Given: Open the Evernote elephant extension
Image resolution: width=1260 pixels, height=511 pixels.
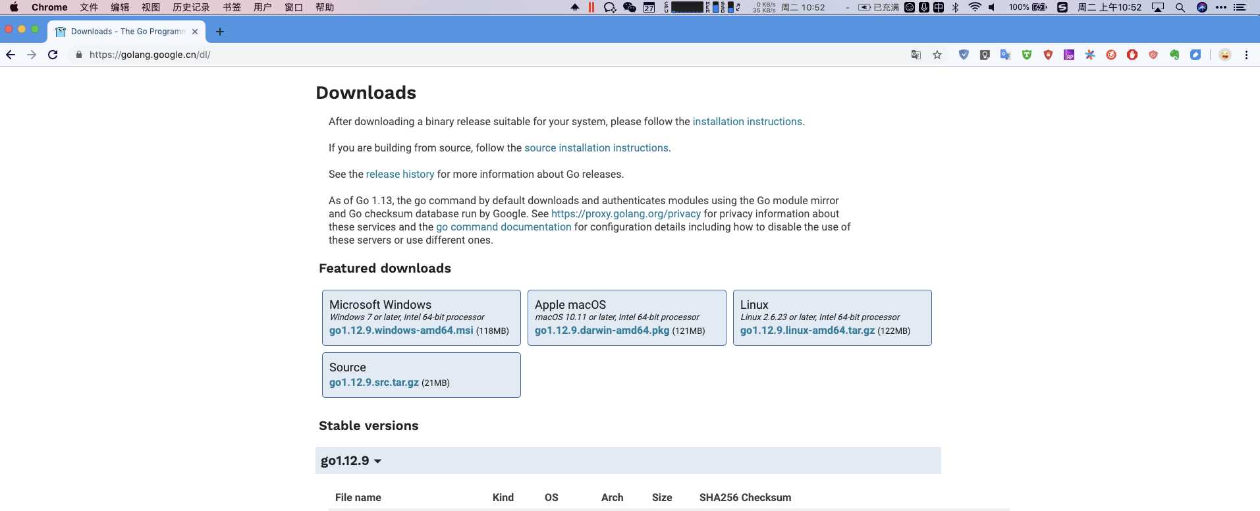Looking at the screenshot, I should pos(1174,55).
